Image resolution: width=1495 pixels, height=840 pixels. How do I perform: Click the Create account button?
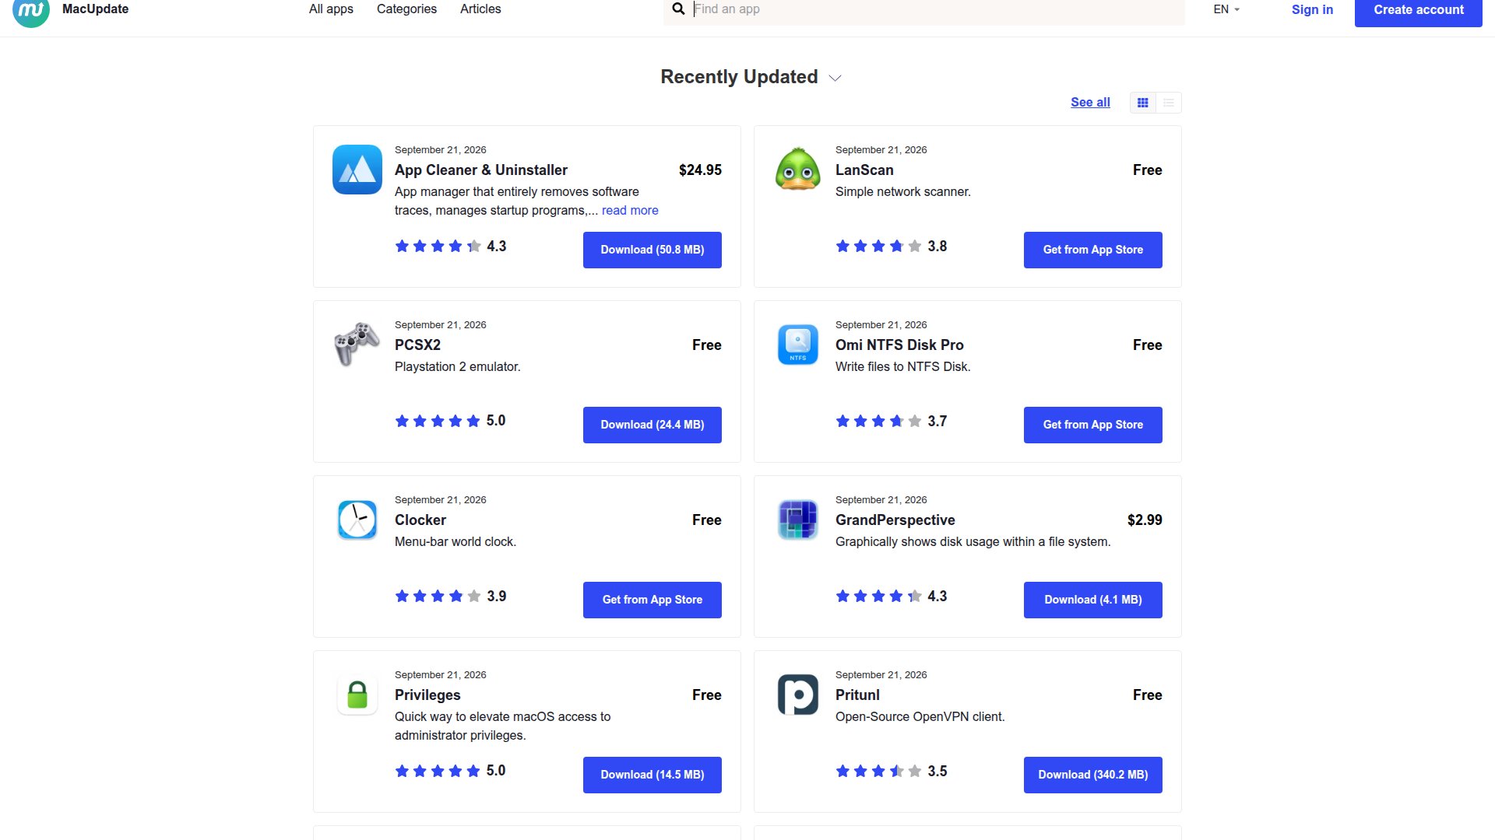(1419, 11)
